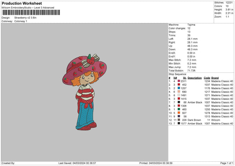Choose the purple swatch in stop 11
This screenshot has height=166, width=235.
coord(179,116)
